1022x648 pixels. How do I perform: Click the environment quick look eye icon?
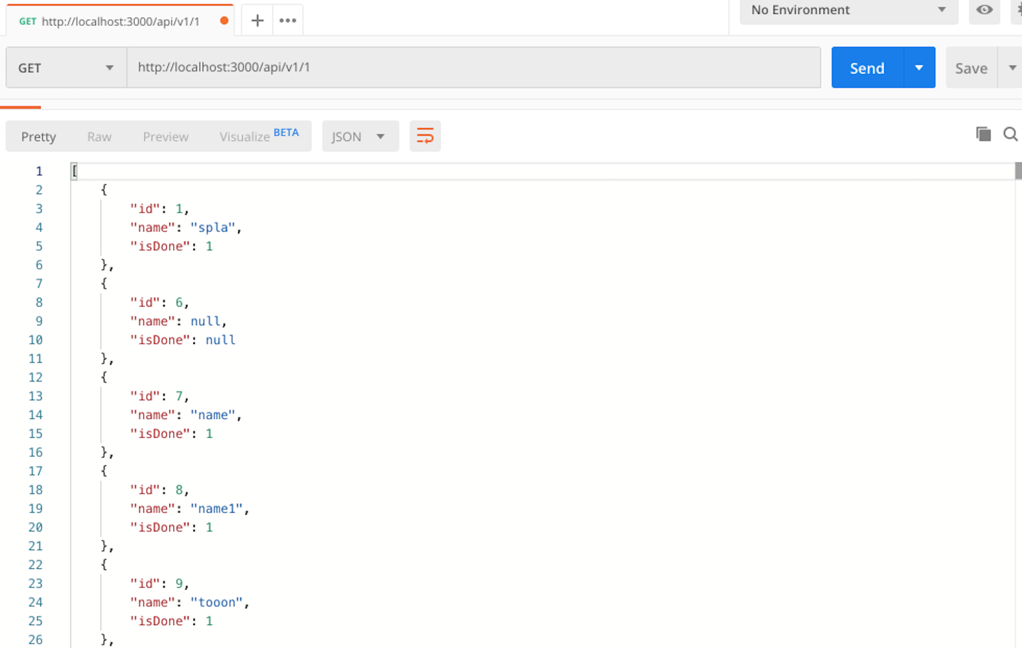point(984,10)
